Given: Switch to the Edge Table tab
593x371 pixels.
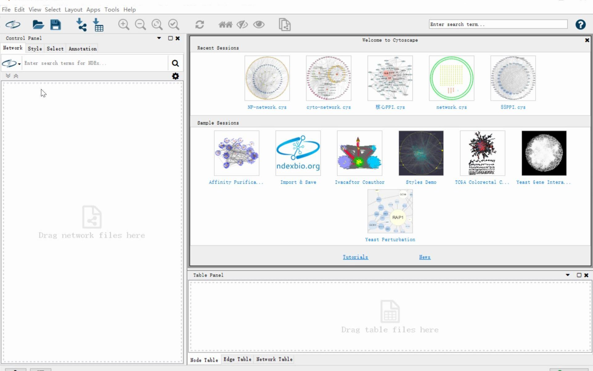Looking at the screenshot, I should (x=237, y=359).
